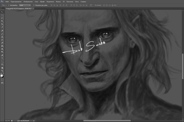Select the History Brush tool
The width and height of the screenshot is (184, 122).
click(2, 40)
